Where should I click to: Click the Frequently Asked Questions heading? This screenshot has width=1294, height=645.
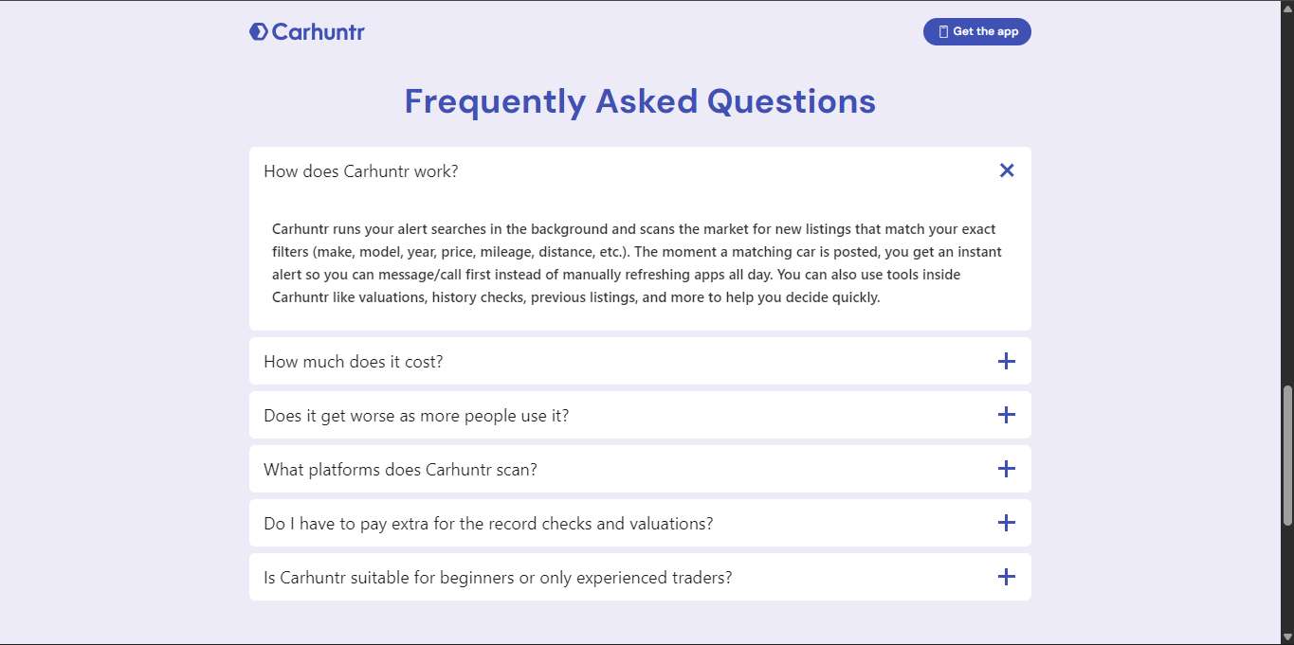(640, 101)
